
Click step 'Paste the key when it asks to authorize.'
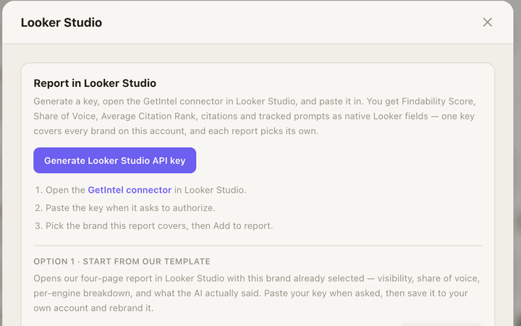[130, 208]
